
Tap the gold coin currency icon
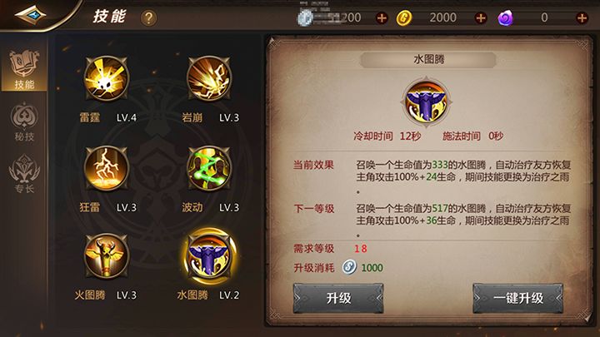403,18
